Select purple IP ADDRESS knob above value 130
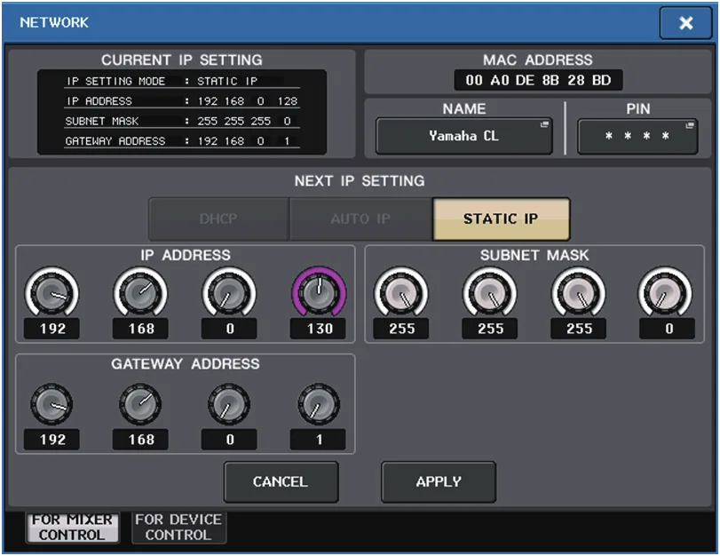 pos(319,293)
